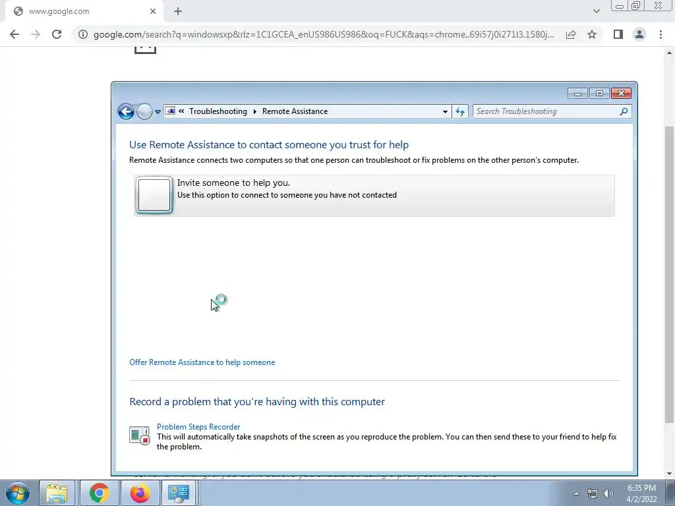Select the www.google.com tab
The image size is (675, 506).
84,12
